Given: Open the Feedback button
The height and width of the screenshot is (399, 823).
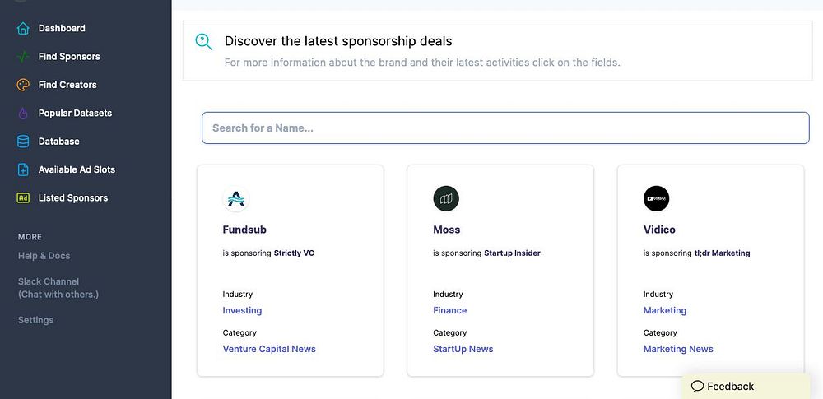Looking at the screenshot, I should pyautogui.click(x=723, y=386).
